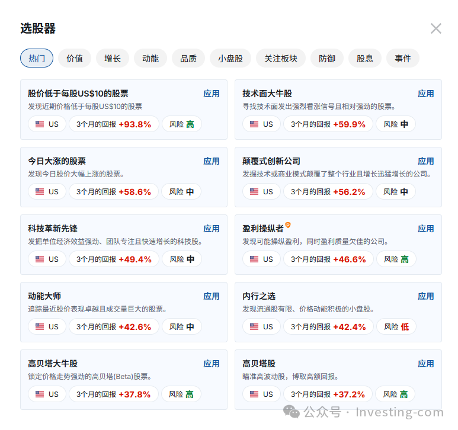This screenshot has height=430, width=458.
Task: Click the US flag chip in 科技革新先锋 card
Action: tap(47, 259)
